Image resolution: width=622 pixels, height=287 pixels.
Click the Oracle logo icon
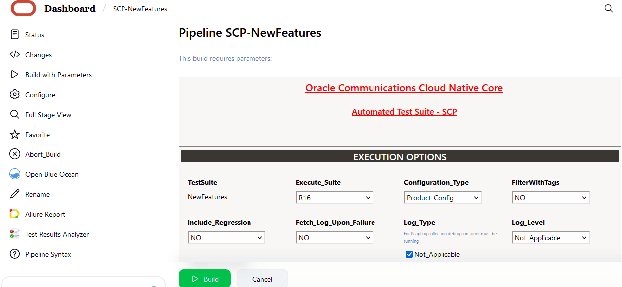[x=23, y=8]
